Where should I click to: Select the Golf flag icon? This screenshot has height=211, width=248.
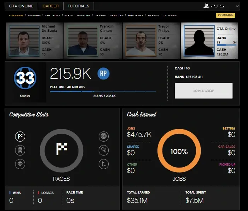click(103, 164)
